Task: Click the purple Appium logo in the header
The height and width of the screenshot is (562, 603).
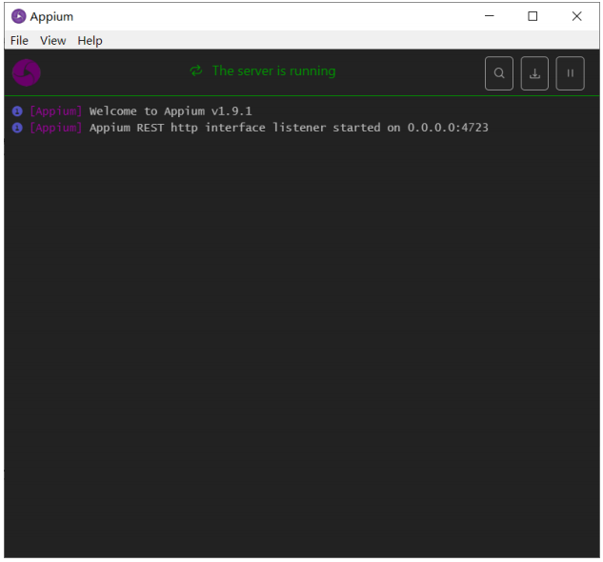Action: (27, 72)
